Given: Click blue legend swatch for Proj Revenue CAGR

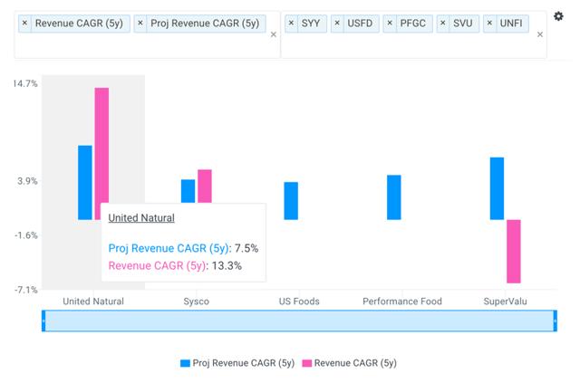Looking at the screenshot, I should point(185,363).
